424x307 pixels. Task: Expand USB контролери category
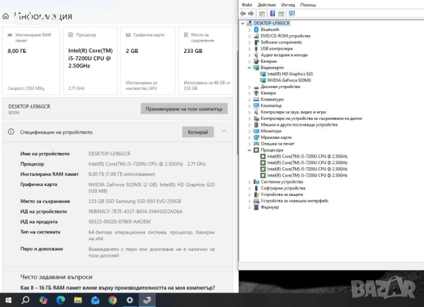point(249,48)
